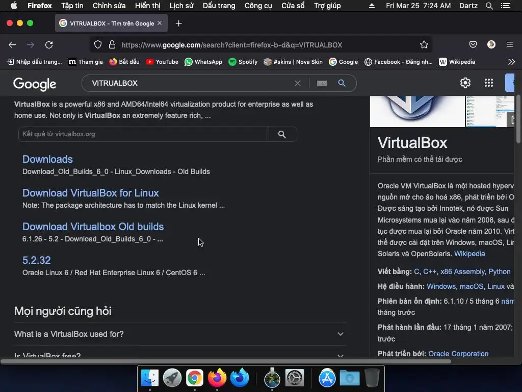Open the Công cụ menu
522x392 pixels.
tap(258, 6)
